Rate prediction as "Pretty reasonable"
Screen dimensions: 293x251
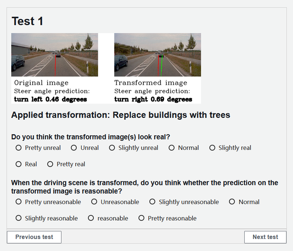point(141,218)
